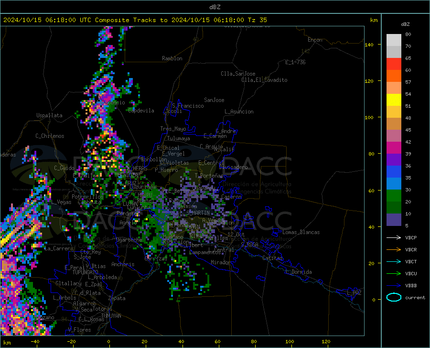Click the 'Uspallata' map label

(x=49, y=115)
